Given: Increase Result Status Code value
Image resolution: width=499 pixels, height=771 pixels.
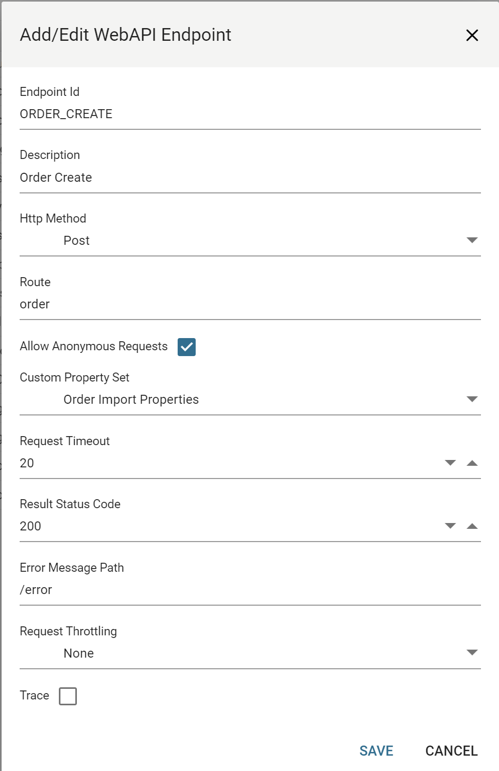Looking at the screenshot, I should tap(472, 526).
